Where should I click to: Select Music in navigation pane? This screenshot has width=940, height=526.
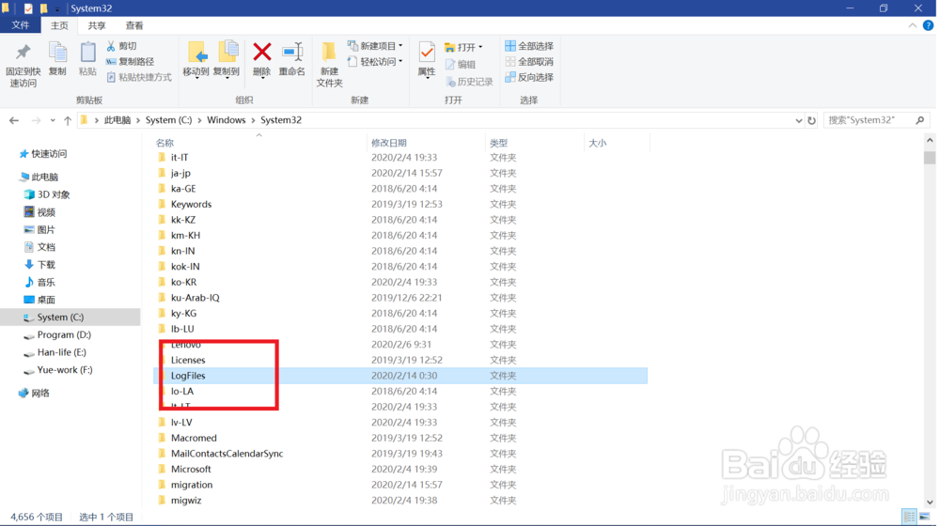pos(39,282)
